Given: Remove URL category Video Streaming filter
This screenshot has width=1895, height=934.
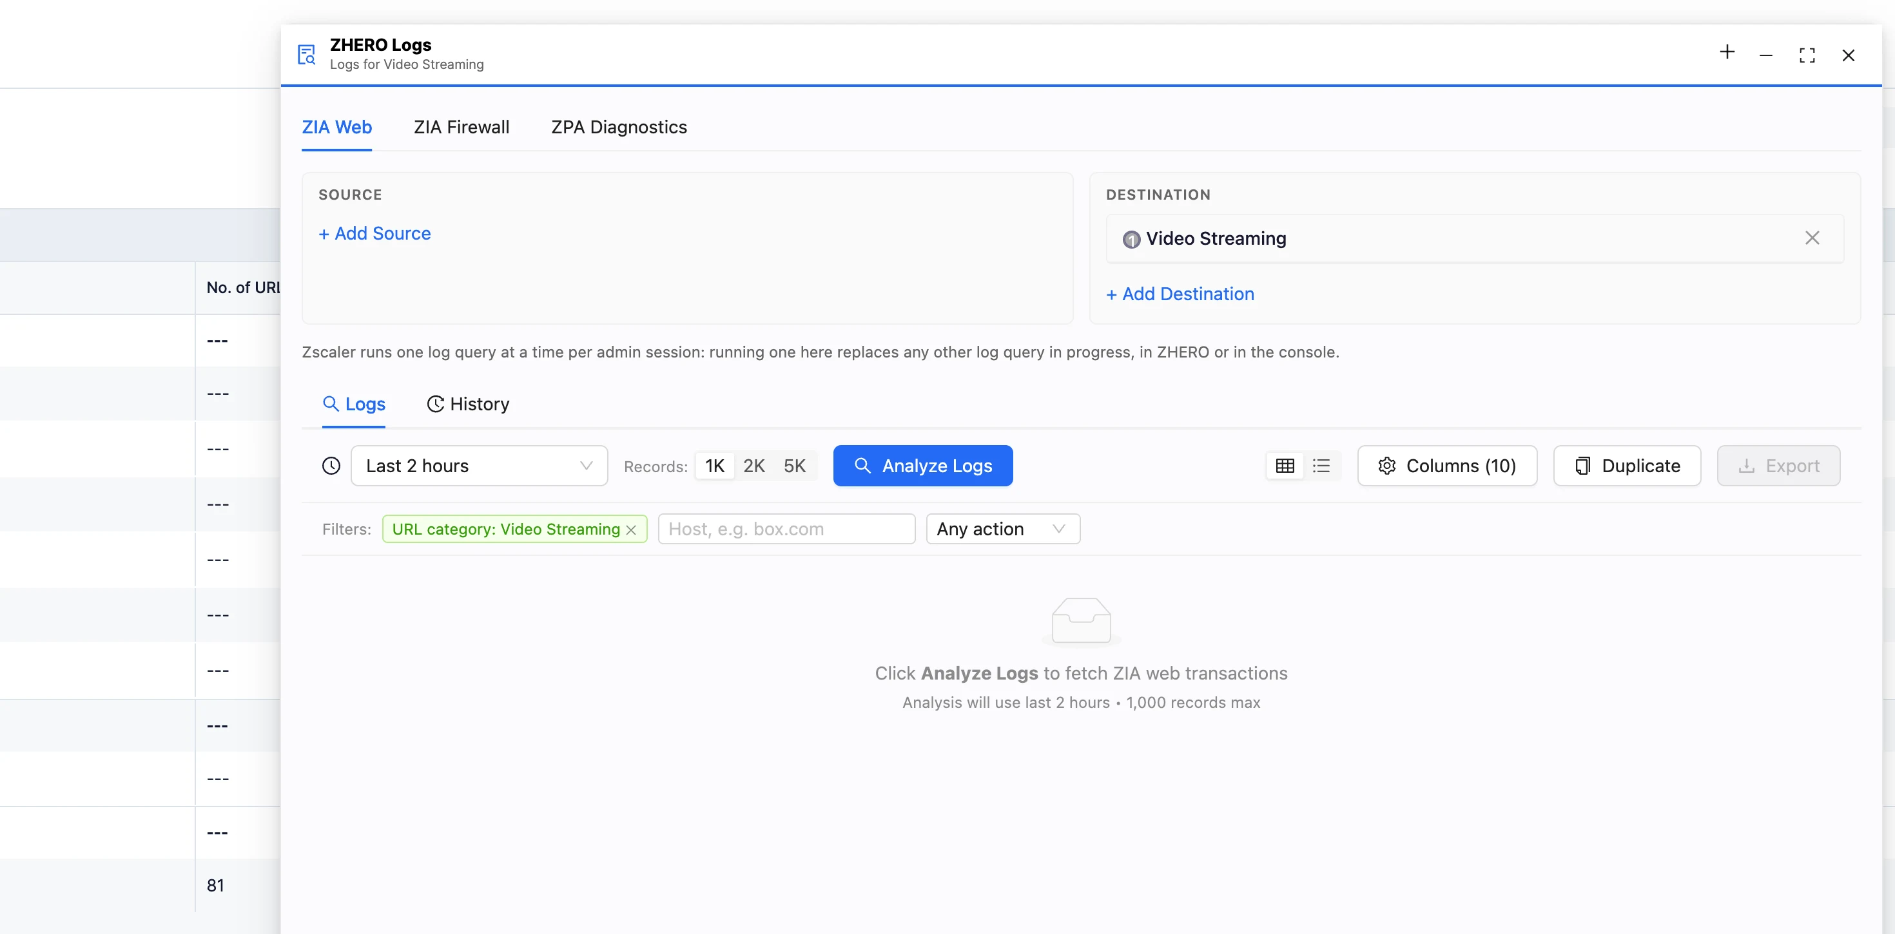Looking at the screenshot, I should tap(631, 529).
